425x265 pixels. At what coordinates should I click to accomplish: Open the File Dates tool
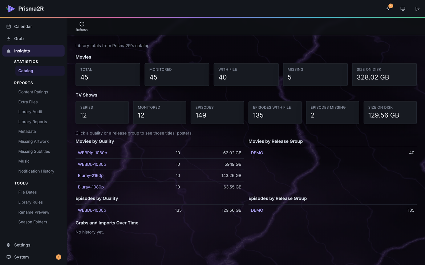point(28,192)
